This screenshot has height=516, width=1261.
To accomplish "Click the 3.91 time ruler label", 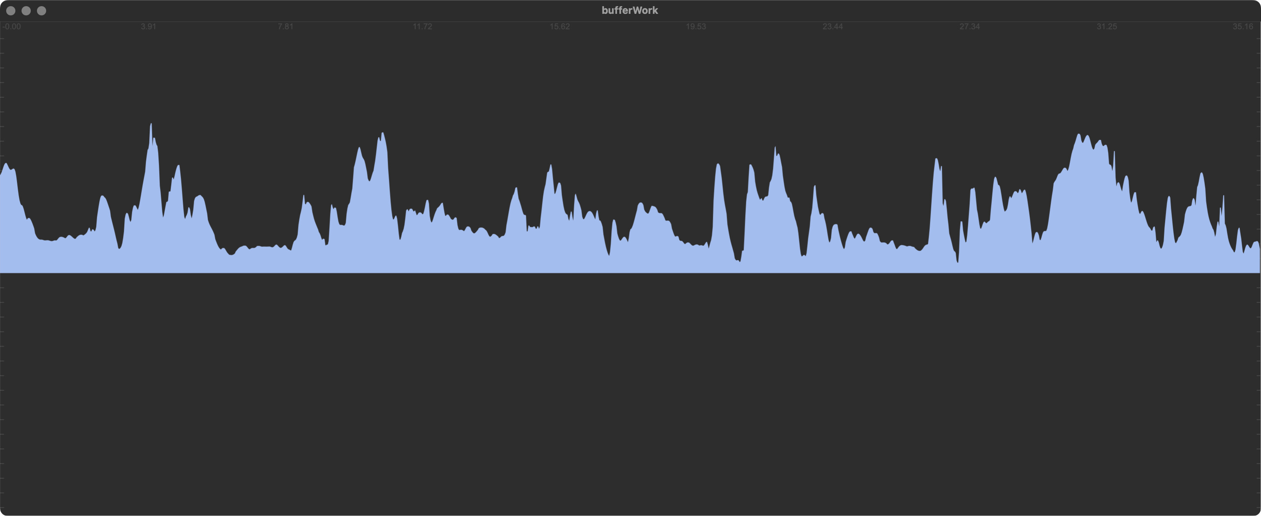I will click(148, 27).
